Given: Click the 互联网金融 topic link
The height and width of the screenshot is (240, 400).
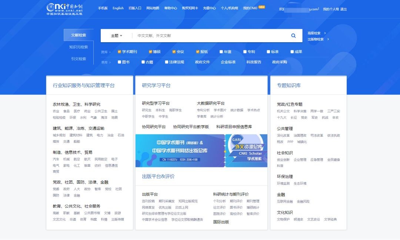Looking at the screenshot, I should click(285, 201).
